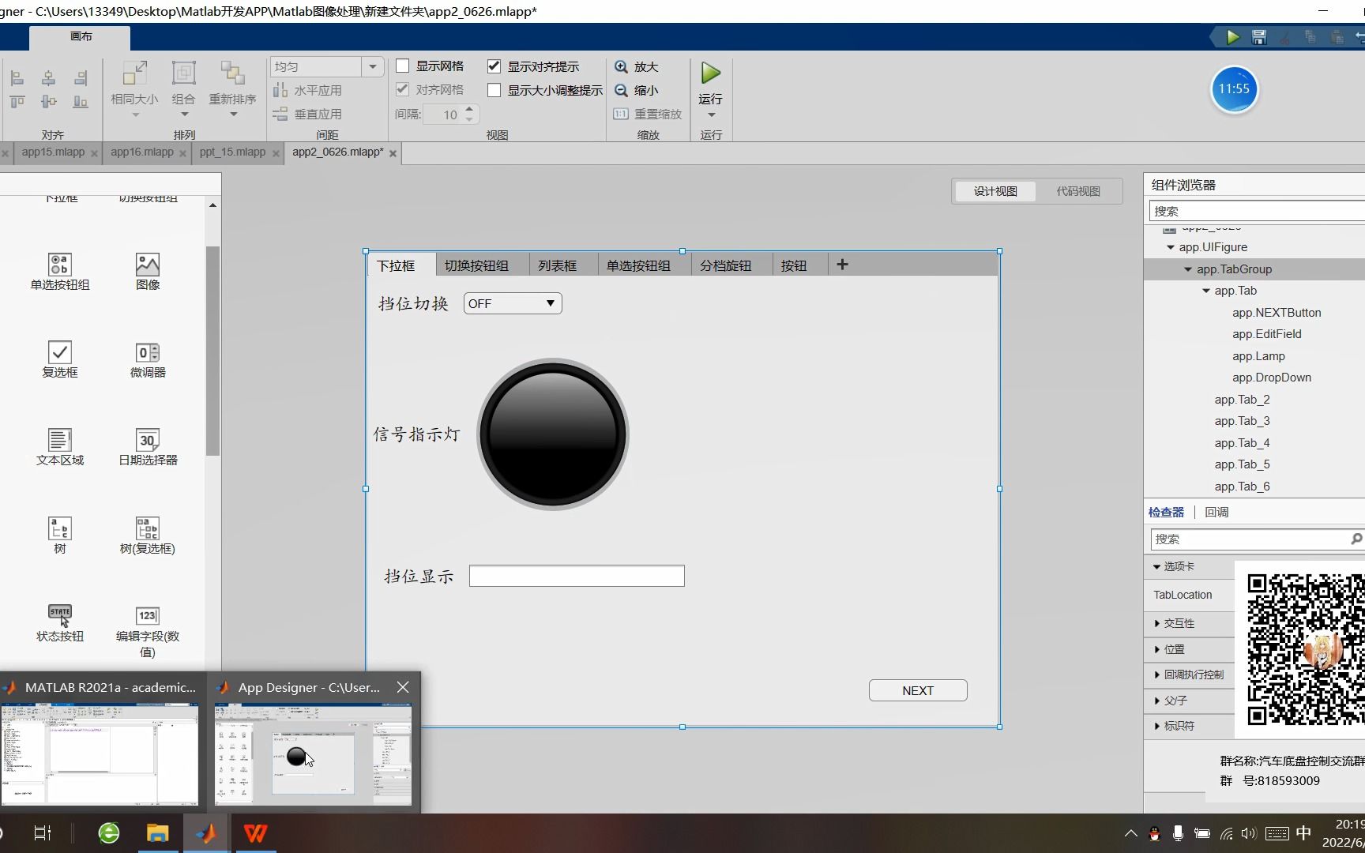1365x853 pixels.
Task: Click the align top edges icon
Action: (17, 101)
